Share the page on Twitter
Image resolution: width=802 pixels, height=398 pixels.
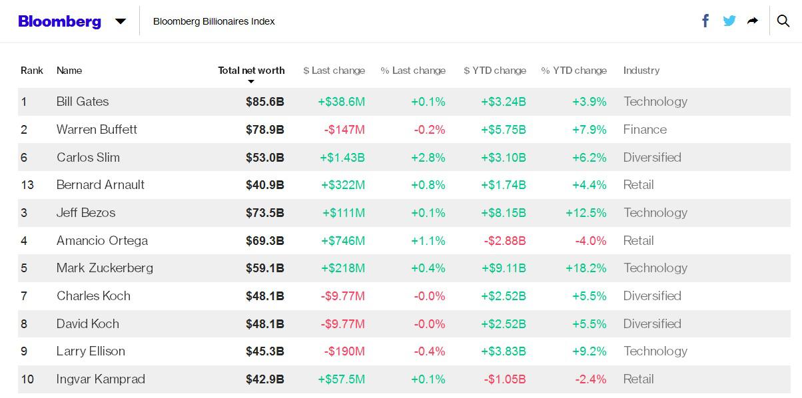click(729, 21)
